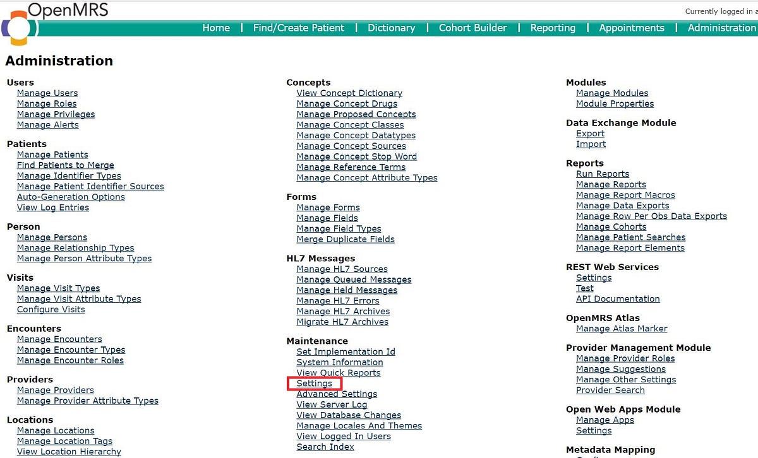Click Export under Data Exchange Module

click(x=590, y=133)
